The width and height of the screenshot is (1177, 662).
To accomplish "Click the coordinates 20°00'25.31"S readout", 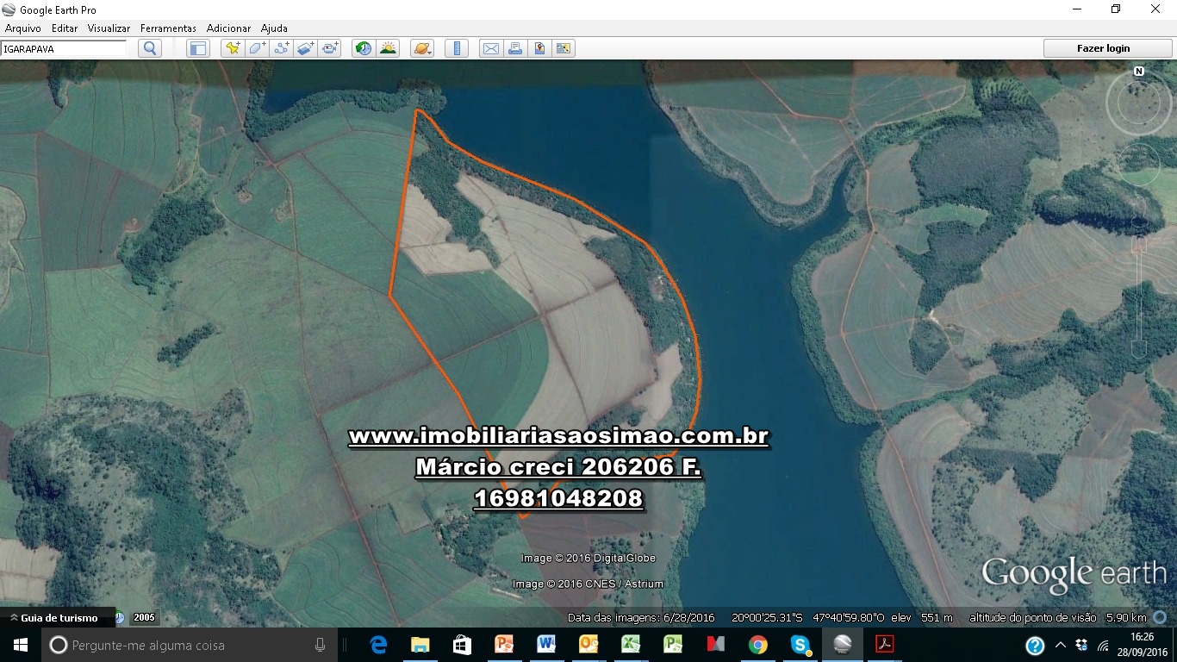I will coord(767,618).
